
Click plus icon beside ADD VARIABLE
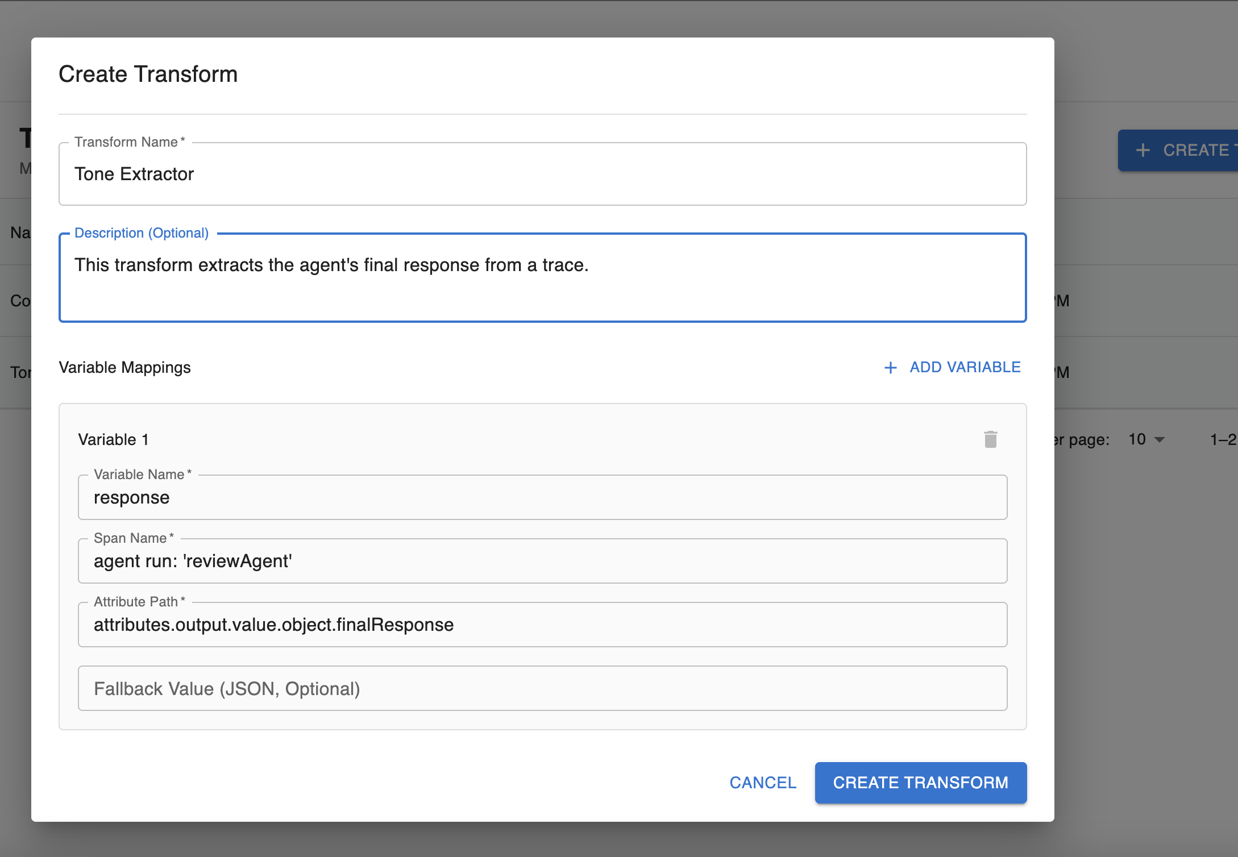coord(890,368)
